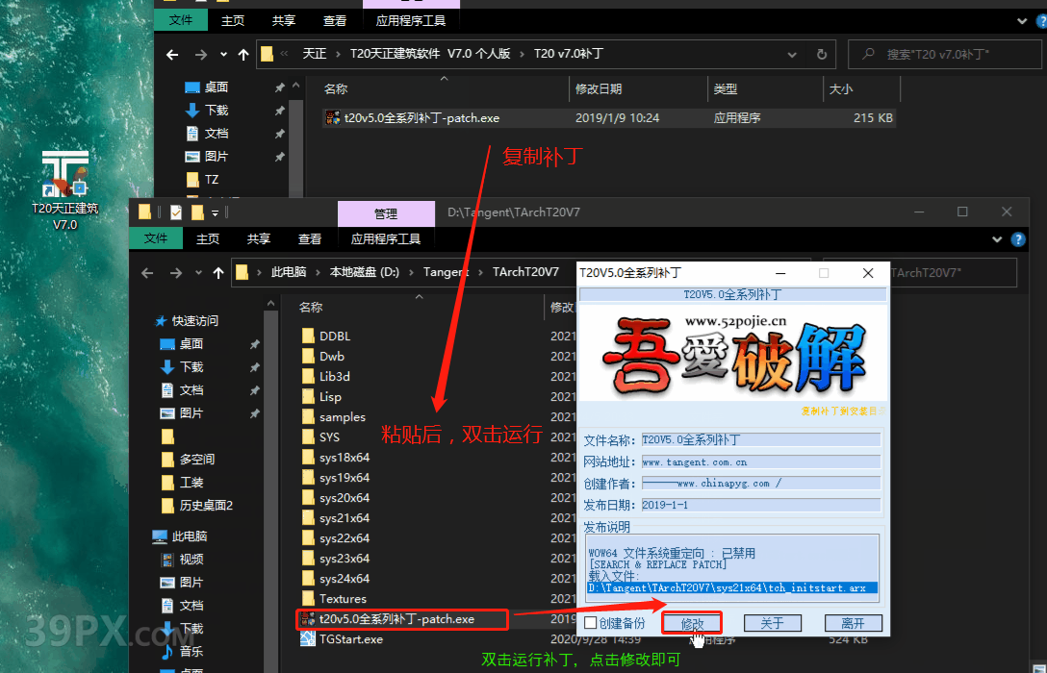Open 共享 tab in top window ribbon
The image size is (1047, 673).
284,21
